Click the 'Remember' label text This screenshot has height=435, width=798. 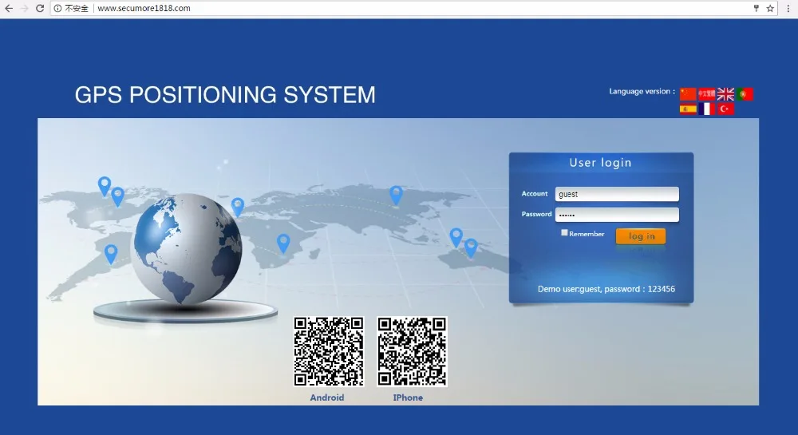point(587,234)
